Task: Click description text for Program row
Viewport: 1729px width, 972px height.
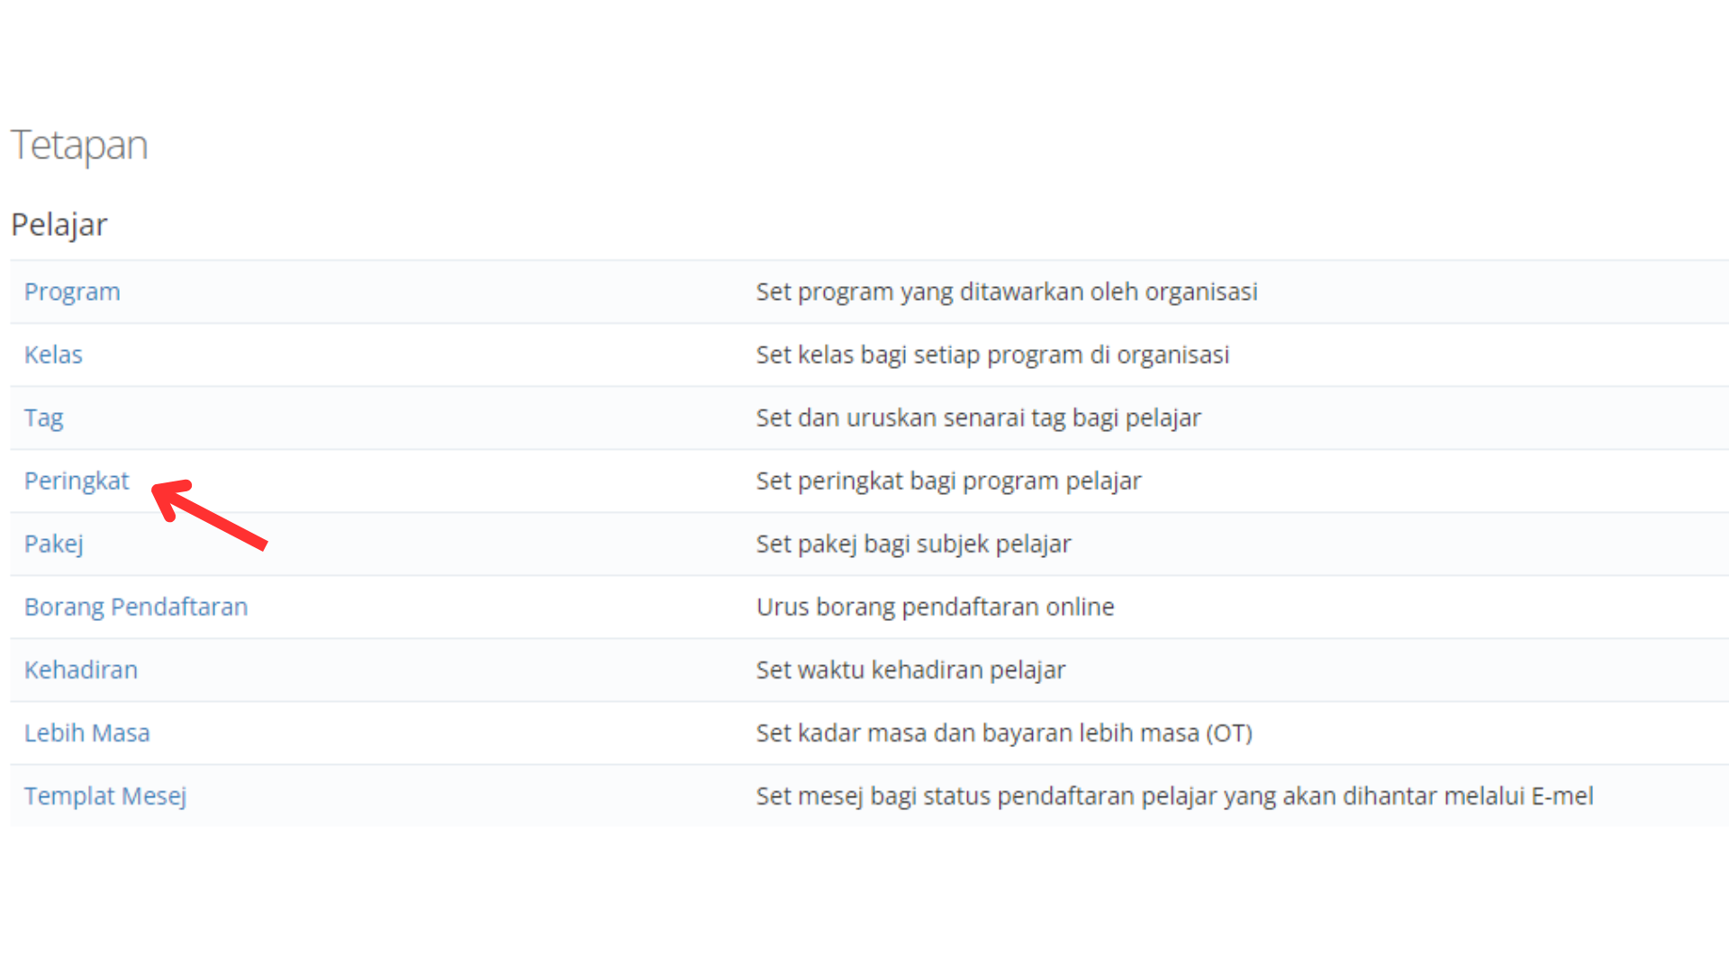Action: [1006, 291]
